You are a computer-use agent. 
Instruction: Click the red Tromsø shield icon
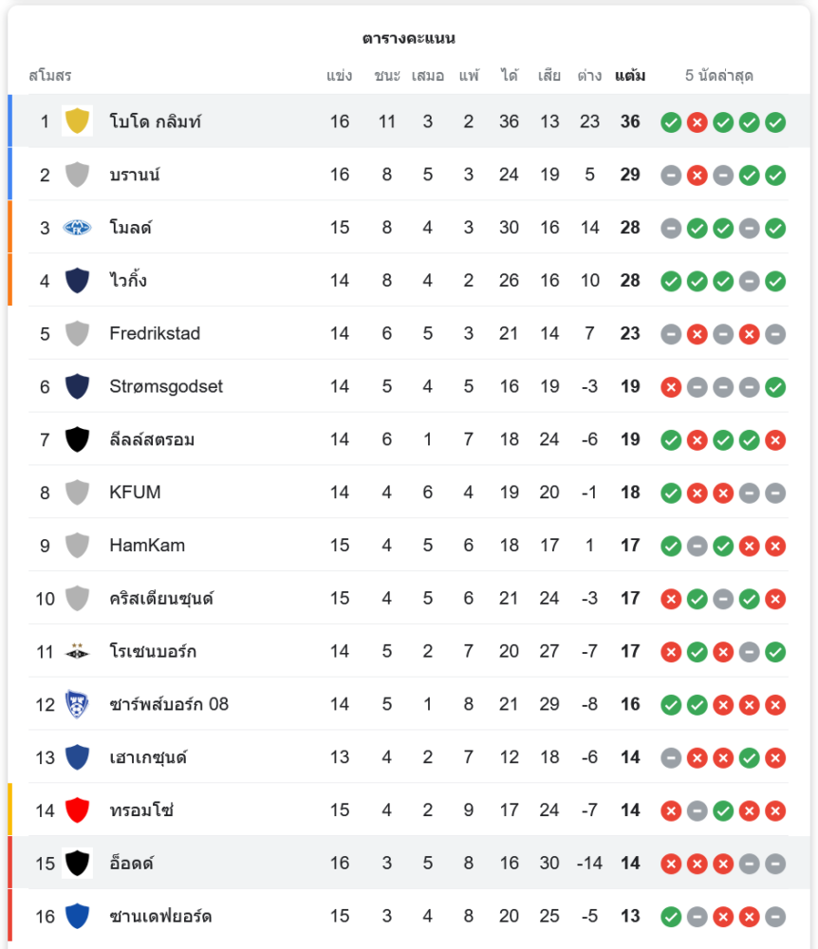(x=78, y=809)
